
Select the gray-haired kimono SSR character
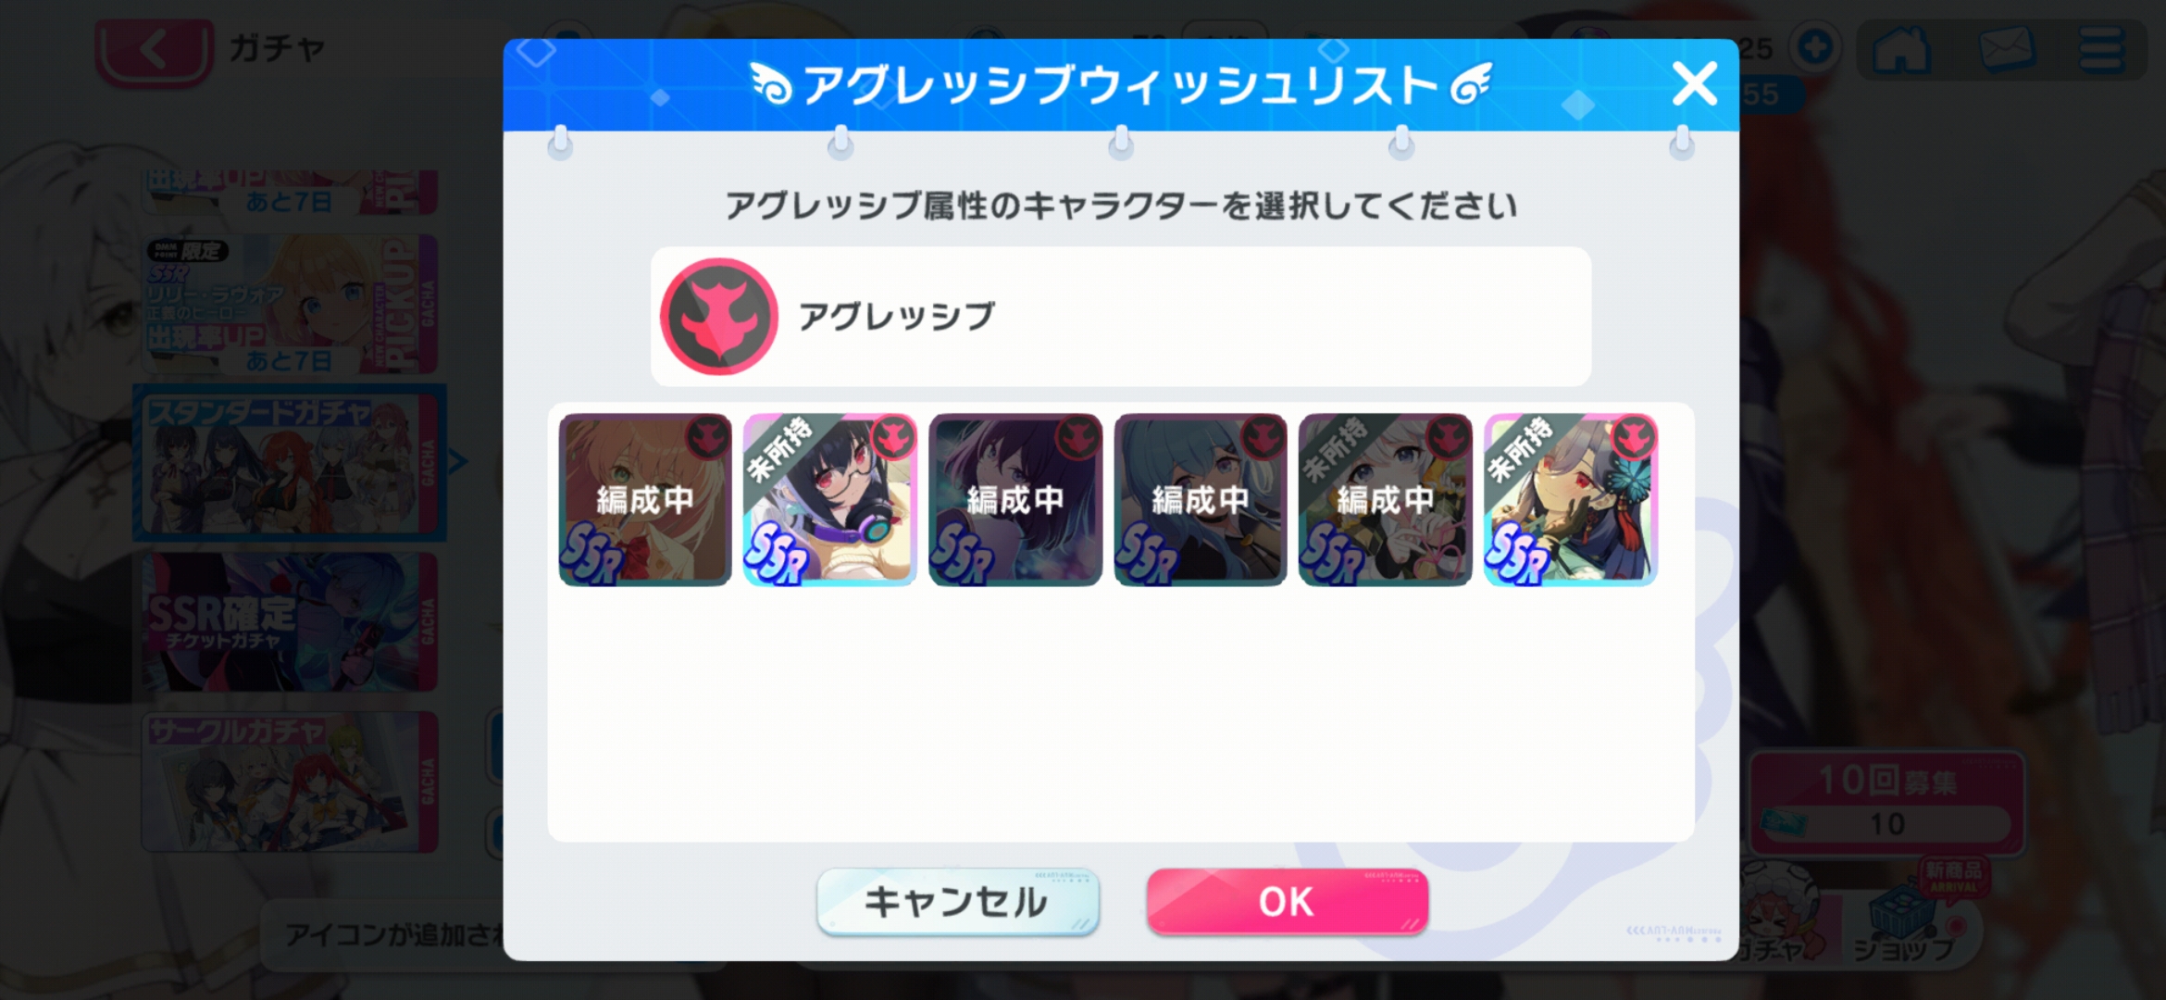[x=1571, y=499]
